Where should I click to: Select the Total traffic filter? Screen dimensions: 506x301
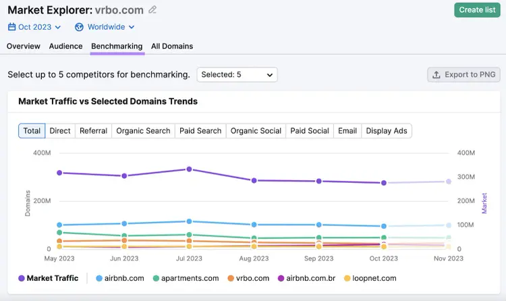[32, 131]
